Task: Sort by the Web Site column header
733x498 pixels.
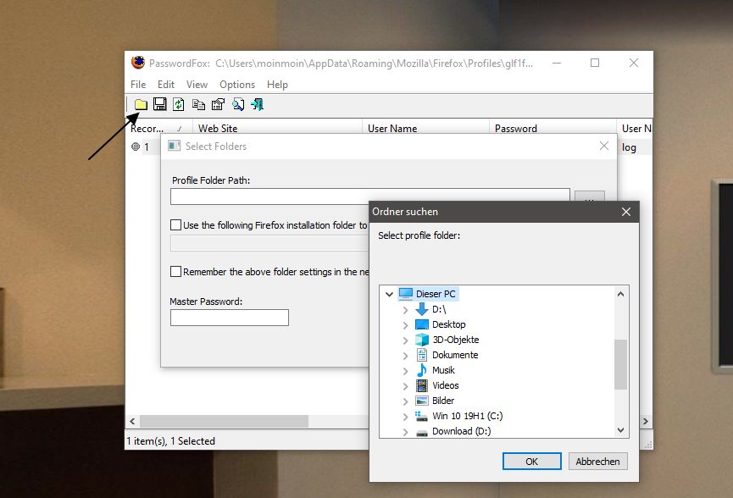Action: click(x=277, y=129)
